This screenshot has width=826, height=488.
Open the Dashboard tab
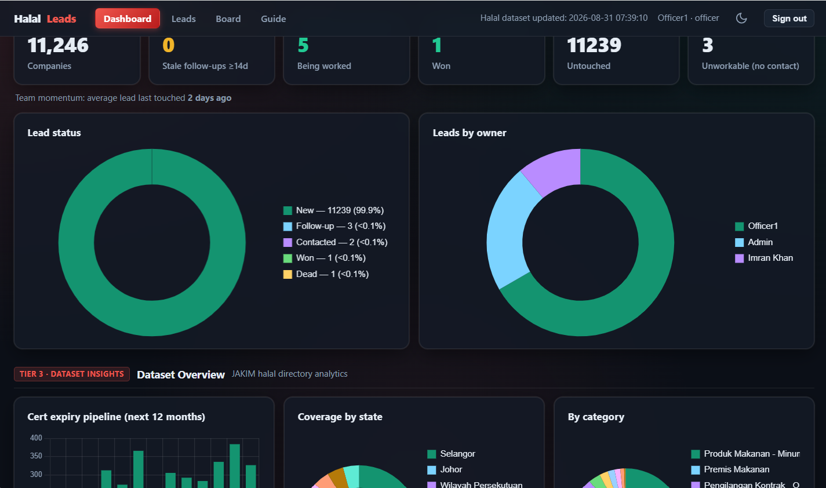tap(128, 19)
